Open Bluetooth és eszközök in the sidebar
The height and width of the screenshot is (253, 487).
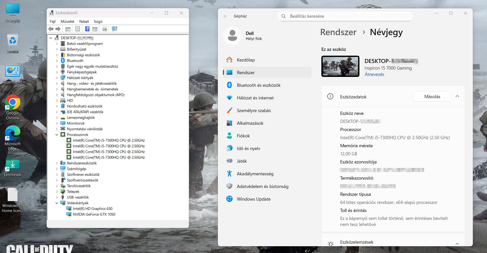267,85
